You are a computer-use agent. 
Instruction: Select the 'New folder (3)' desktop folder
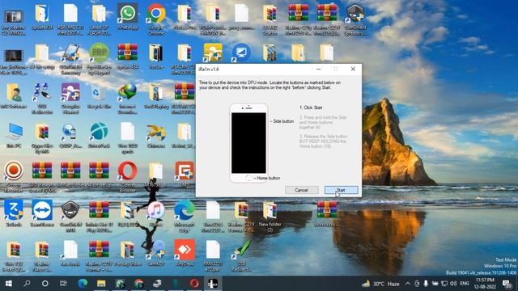tap(270, 216)
